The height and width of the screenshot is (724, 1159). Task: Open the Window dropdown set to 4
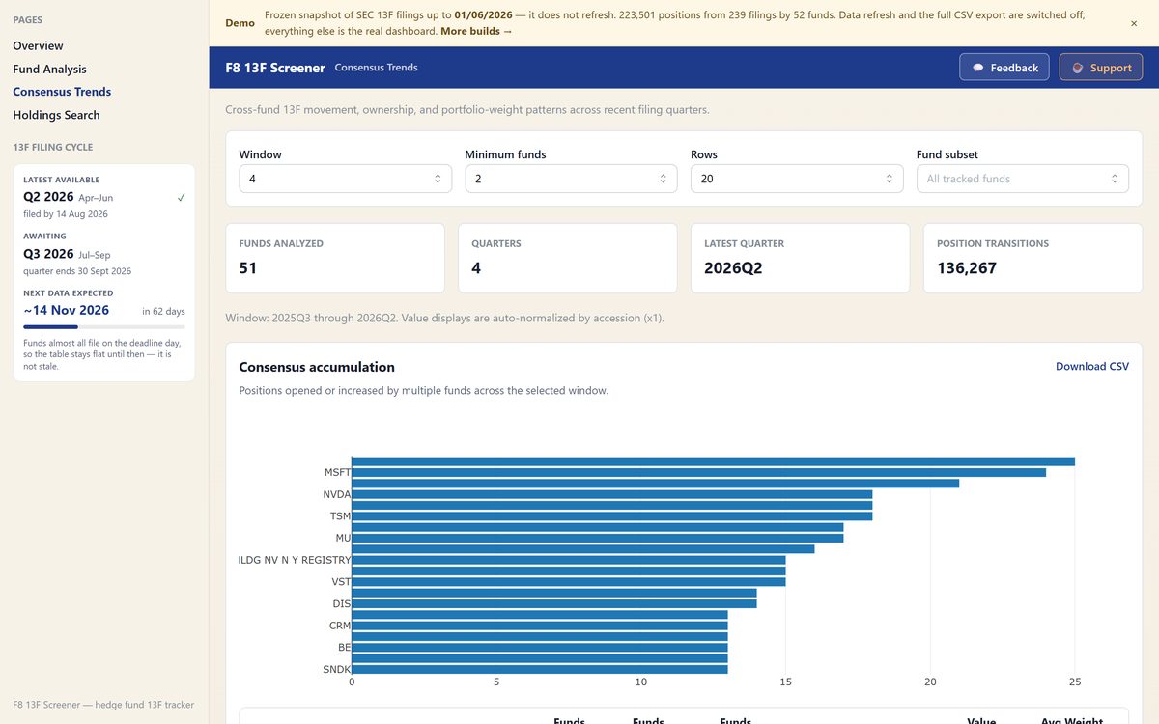coord(345,179)
